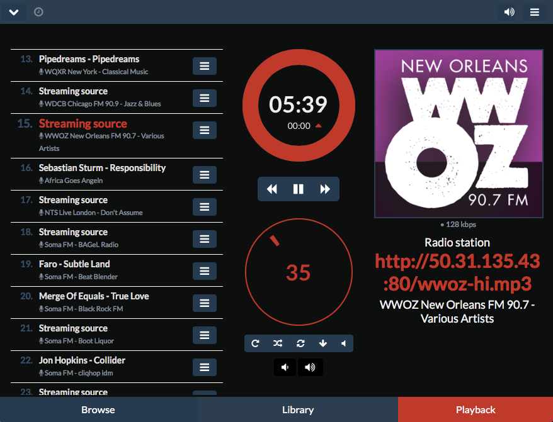Toggle the consume mode down-arrow

tap(322, 343)
